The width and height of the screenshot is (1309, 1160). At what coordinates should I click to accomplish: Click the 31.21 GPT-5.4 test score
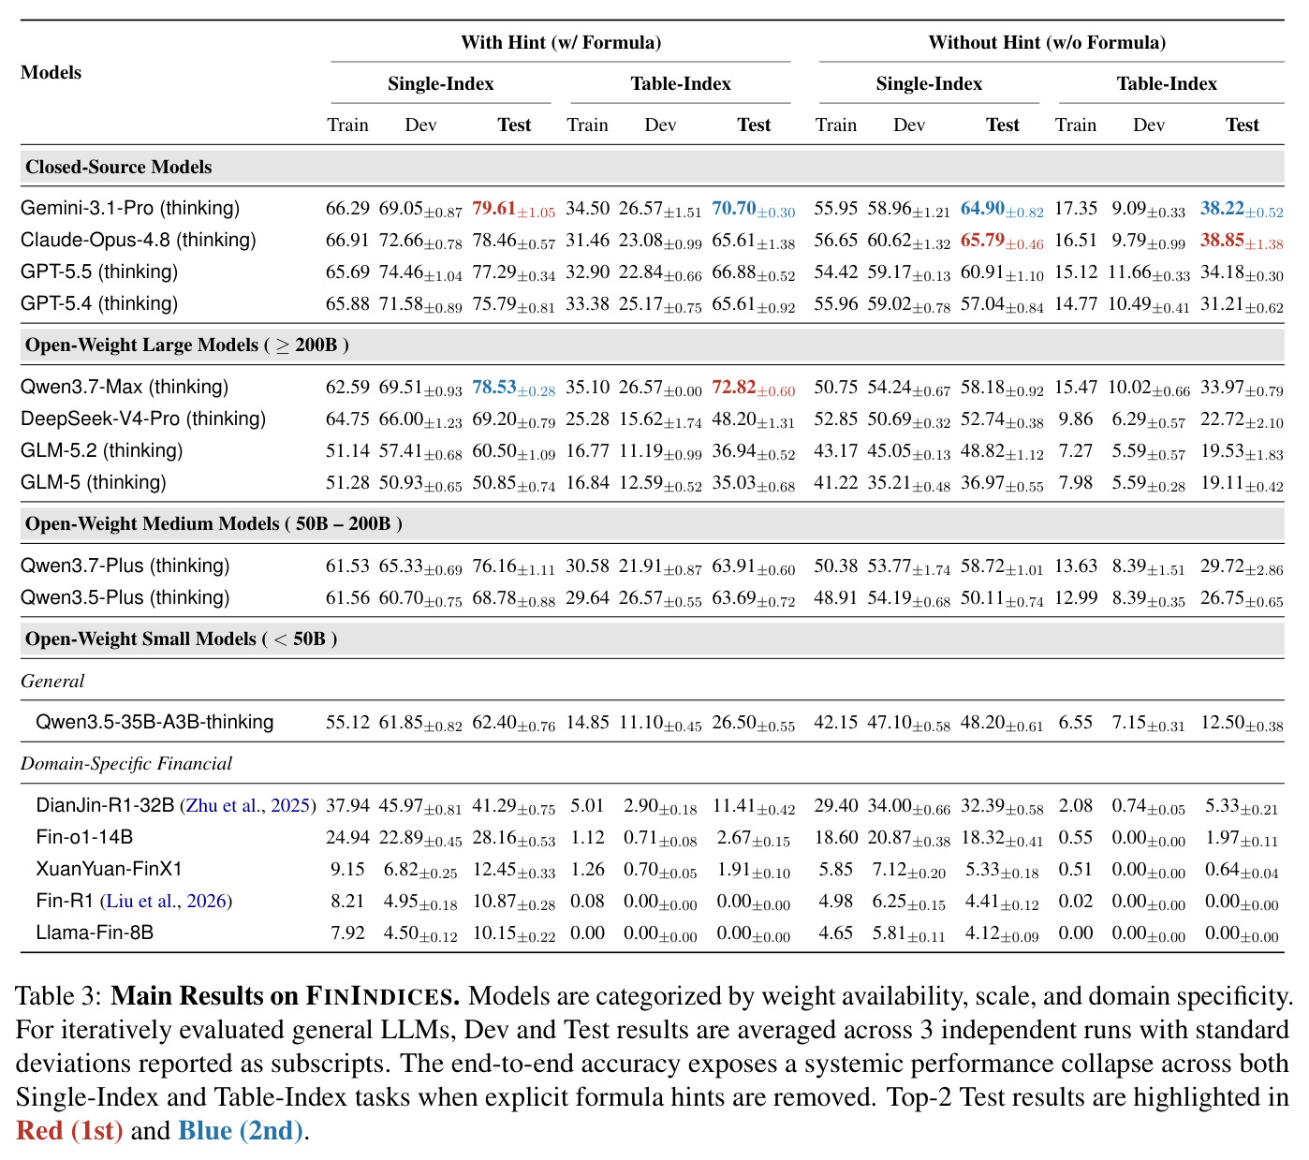(x=1242, y=304)
